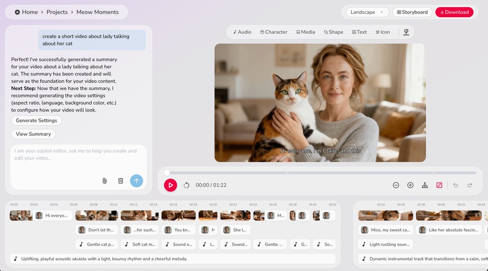This screenshot has height=271, width=488.
Task: Click the red play button
Action: click(x=170, y=185)
